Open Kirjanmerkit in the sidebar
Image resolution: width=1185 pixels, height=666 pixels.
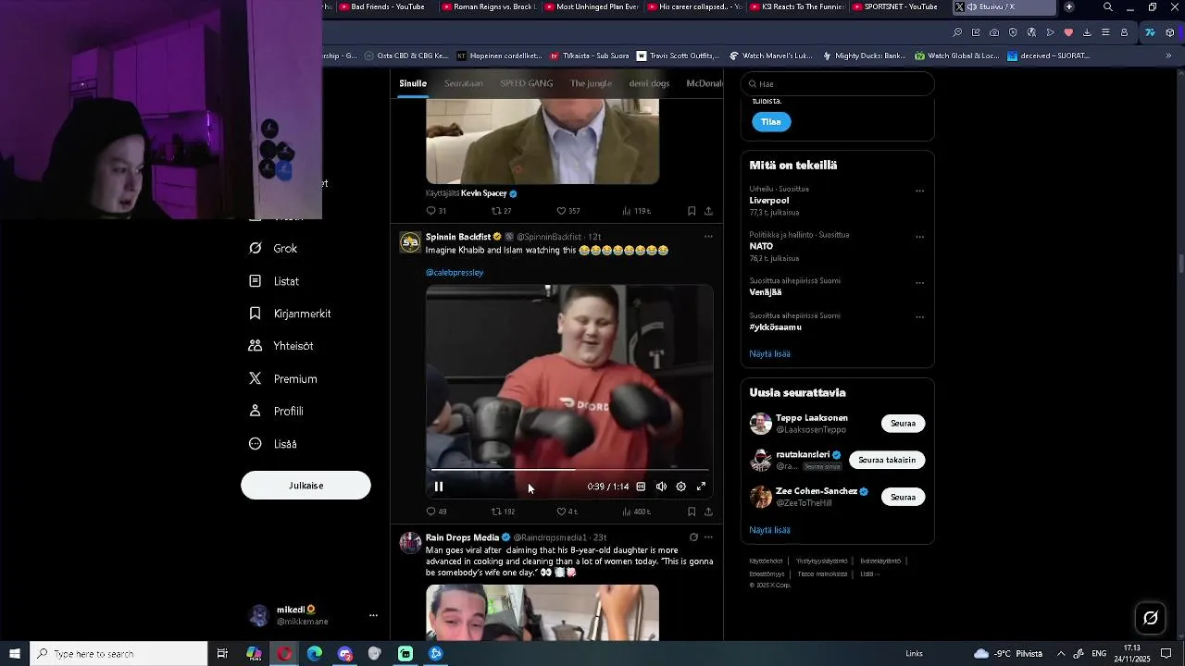291,314
